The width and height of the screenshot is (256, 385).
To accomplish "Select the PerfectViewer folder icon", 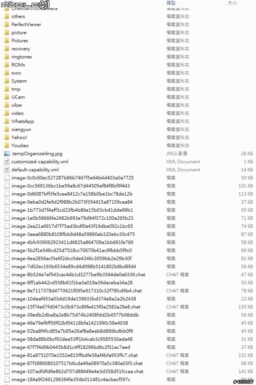I will click(7, 24).
